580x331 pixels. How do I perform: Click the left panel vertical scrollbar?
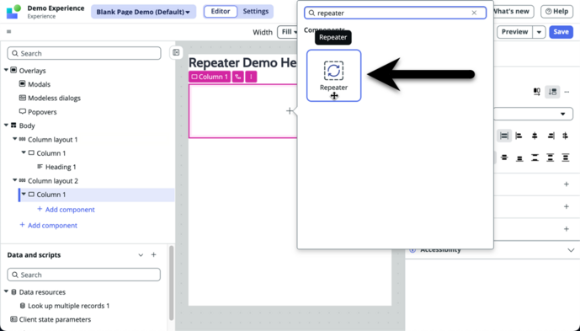click(171, 283)
